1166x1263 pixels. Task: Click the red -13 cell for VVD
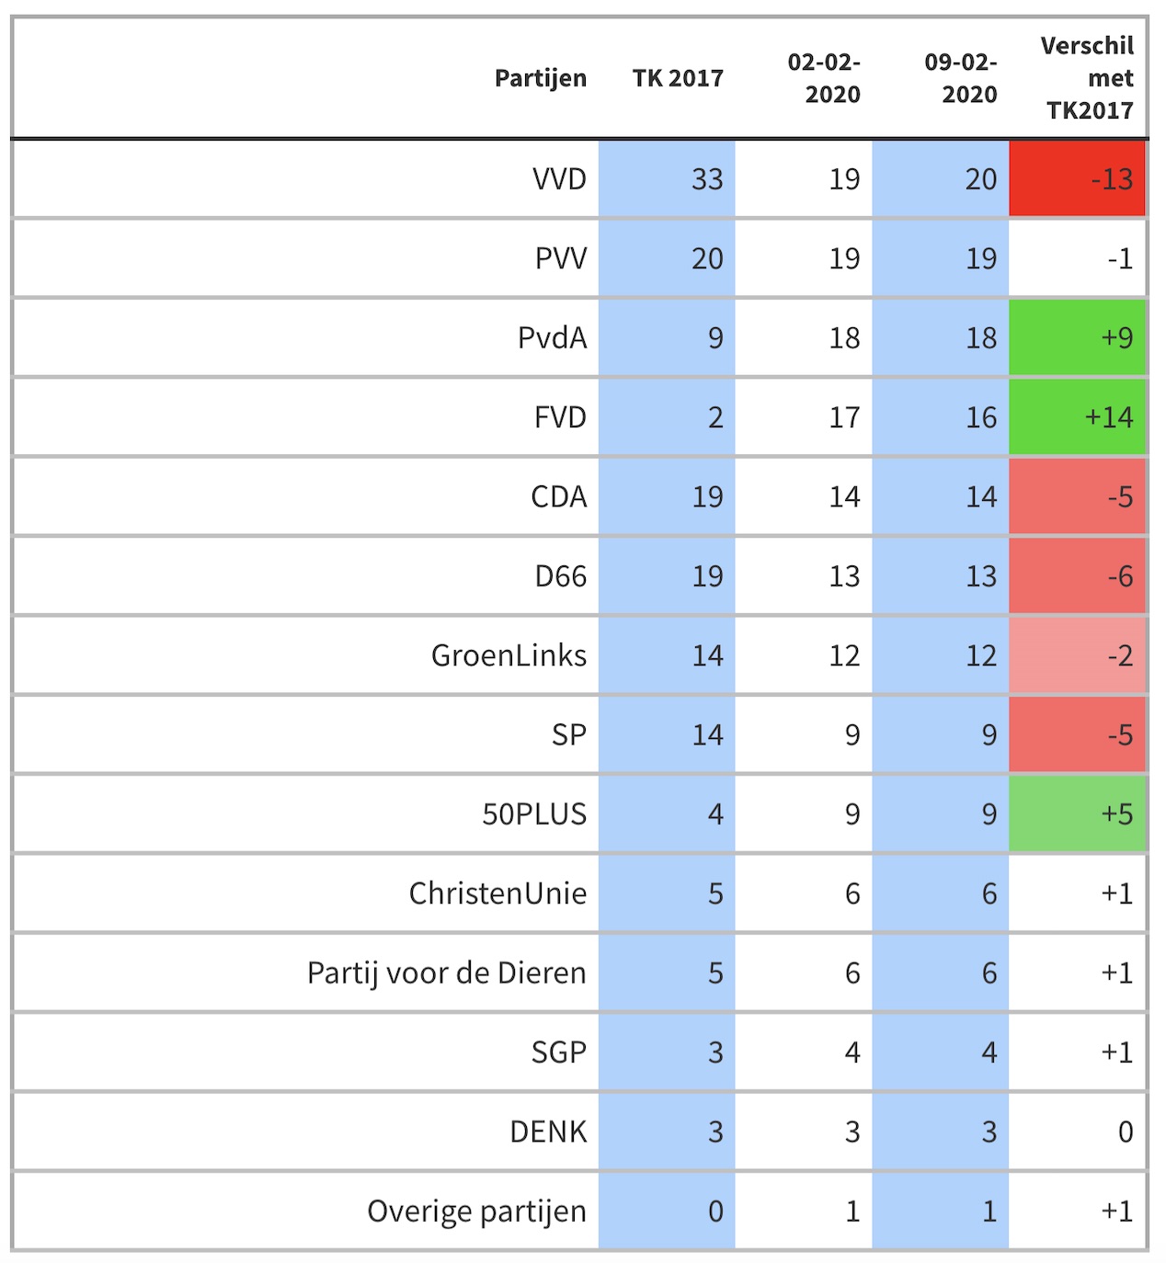[1078, 179]
